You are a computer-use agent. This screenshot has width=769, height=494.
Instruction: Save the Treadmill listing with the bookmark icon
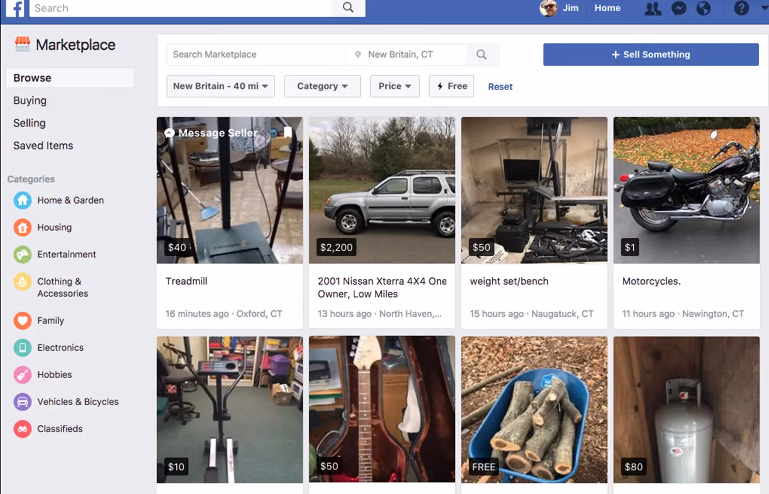pyautogui.click(x=288, y=132)
